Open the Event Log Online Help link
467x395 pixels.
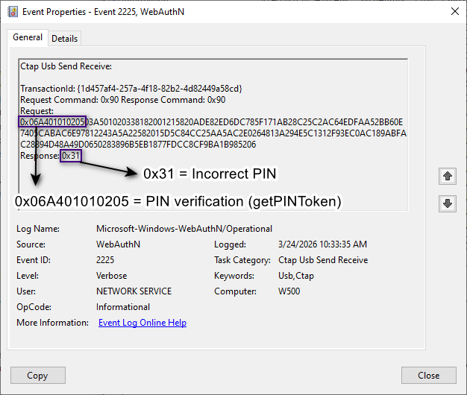point(142,323)
